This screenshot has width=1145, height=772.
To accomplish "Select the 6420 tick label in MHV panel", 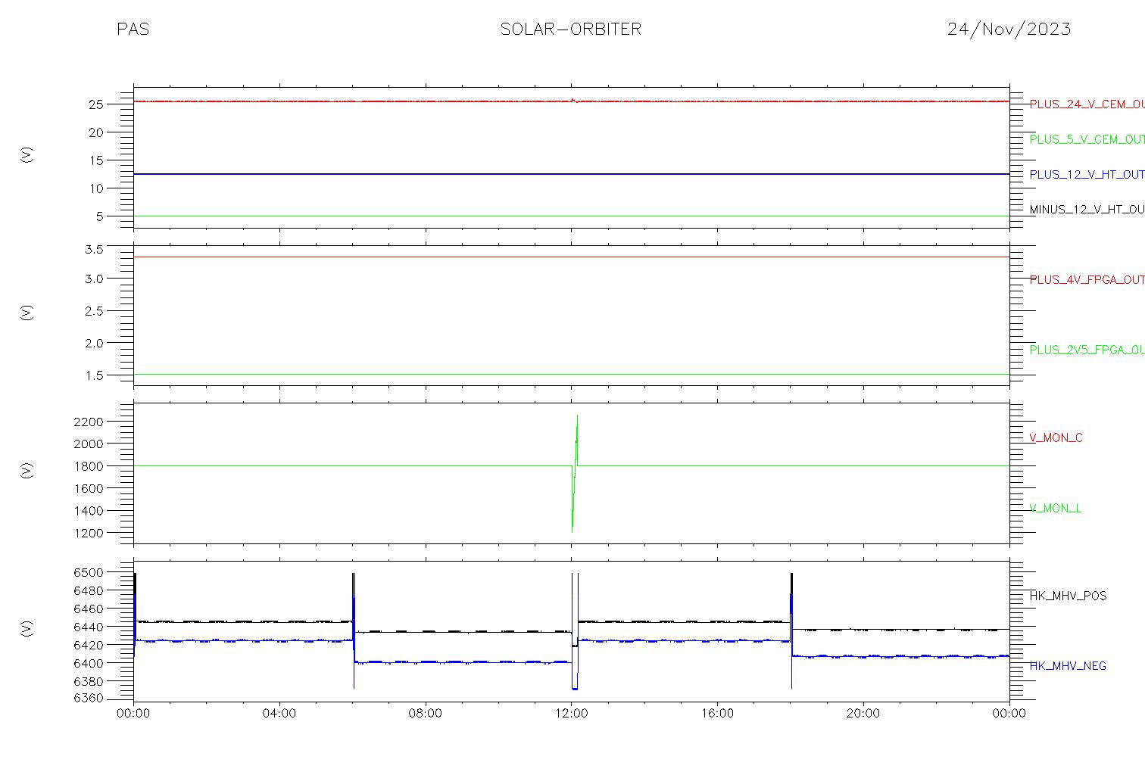I will pyautogui.click(x=89, y=645).
